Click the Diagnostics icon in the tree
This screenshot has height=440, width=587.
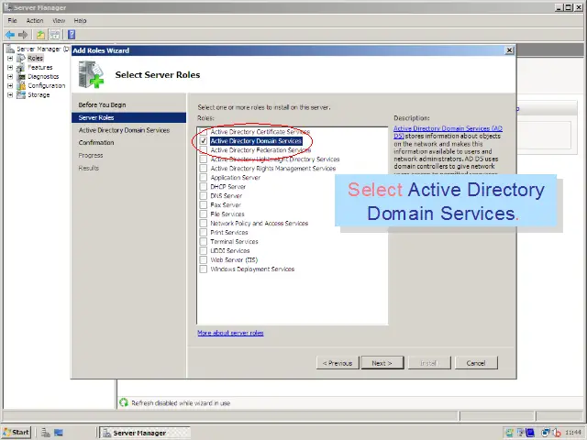pos(21,76)
